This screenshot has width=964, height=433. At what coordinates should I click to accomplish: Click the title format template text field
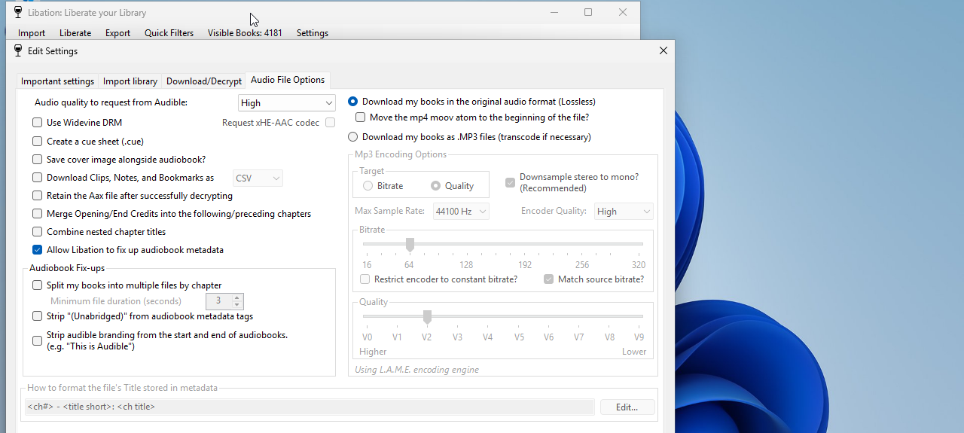click(309, 407)
